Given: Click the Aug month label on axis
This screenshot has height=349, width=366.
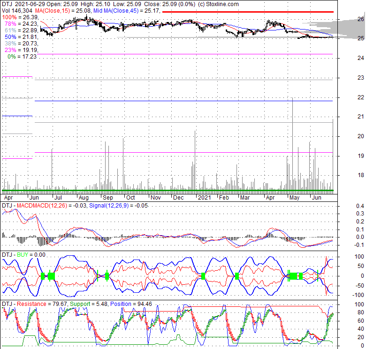Looking at the screenshot, I should pos(84,198).
